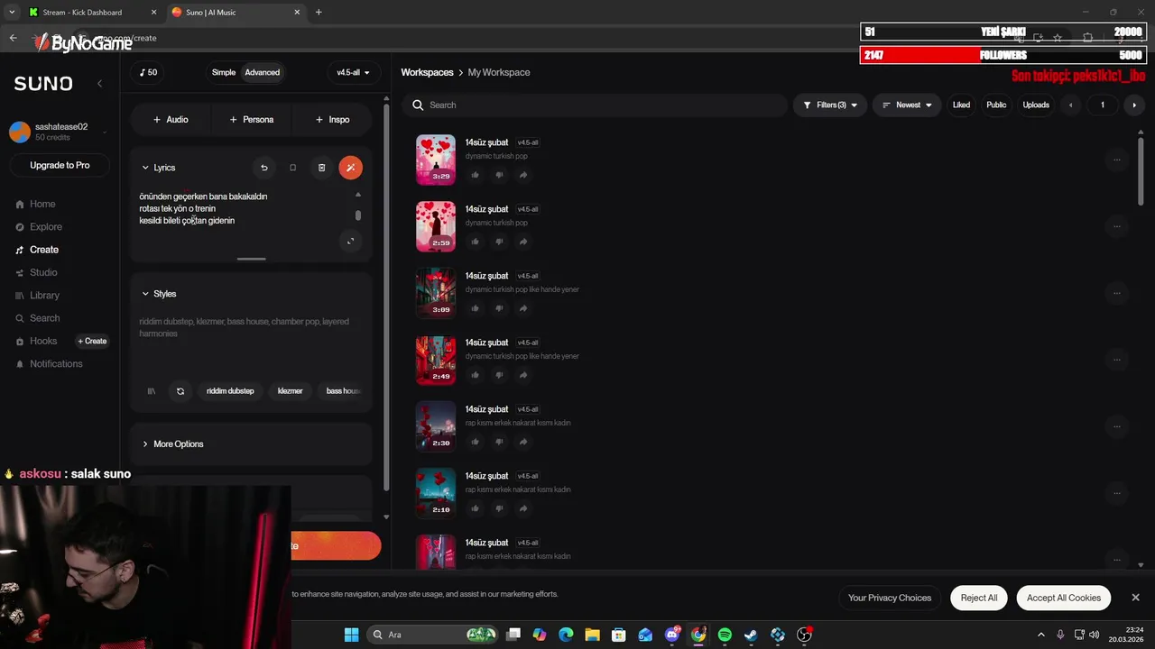
Task: Clear lyrics with the trash icon
Action: [321, 168]
